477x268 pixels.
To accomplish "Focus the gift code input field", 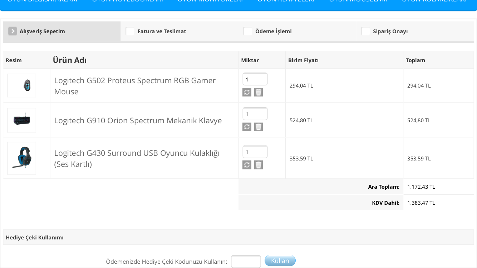I will [246, 262].
